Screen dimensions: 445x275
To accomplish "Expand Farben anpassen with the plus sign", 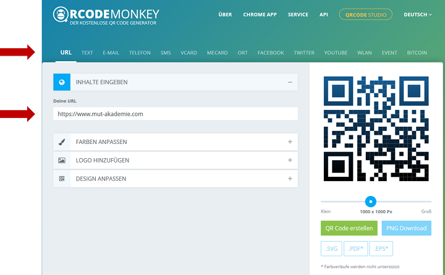I will tap(290, 142).
